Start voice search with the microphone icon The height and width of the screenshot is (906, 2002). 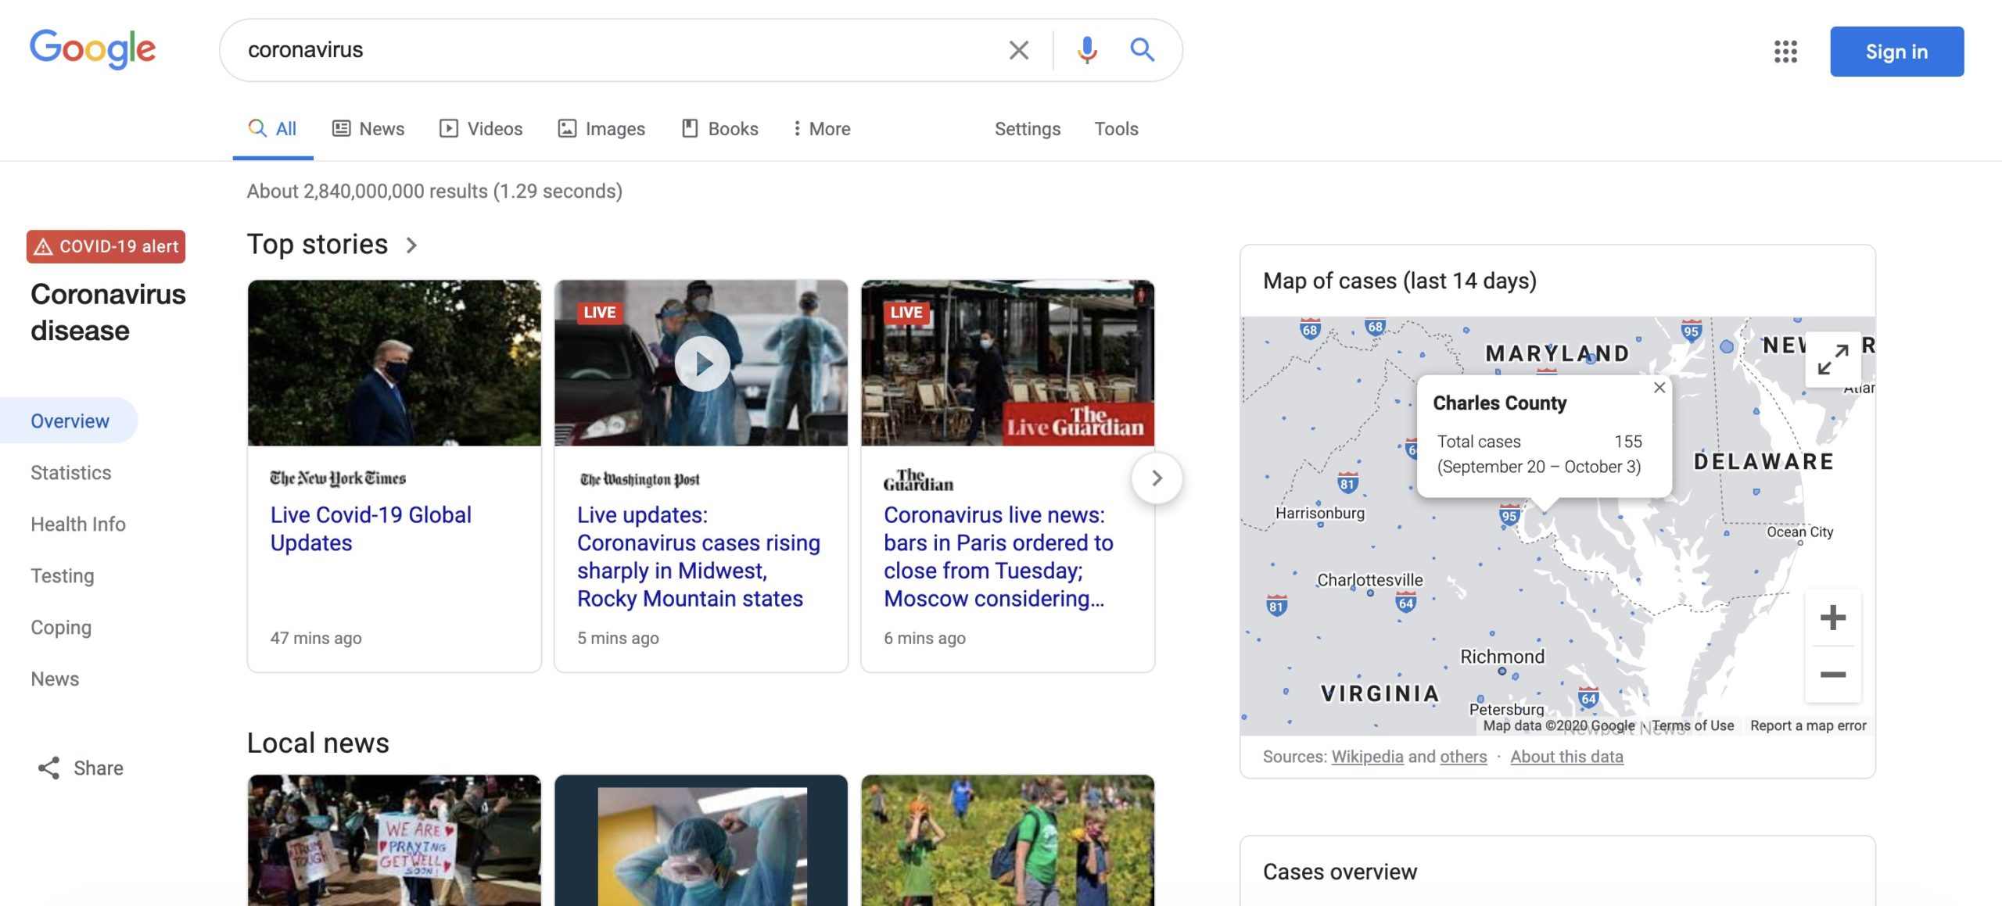[1086, 50]
